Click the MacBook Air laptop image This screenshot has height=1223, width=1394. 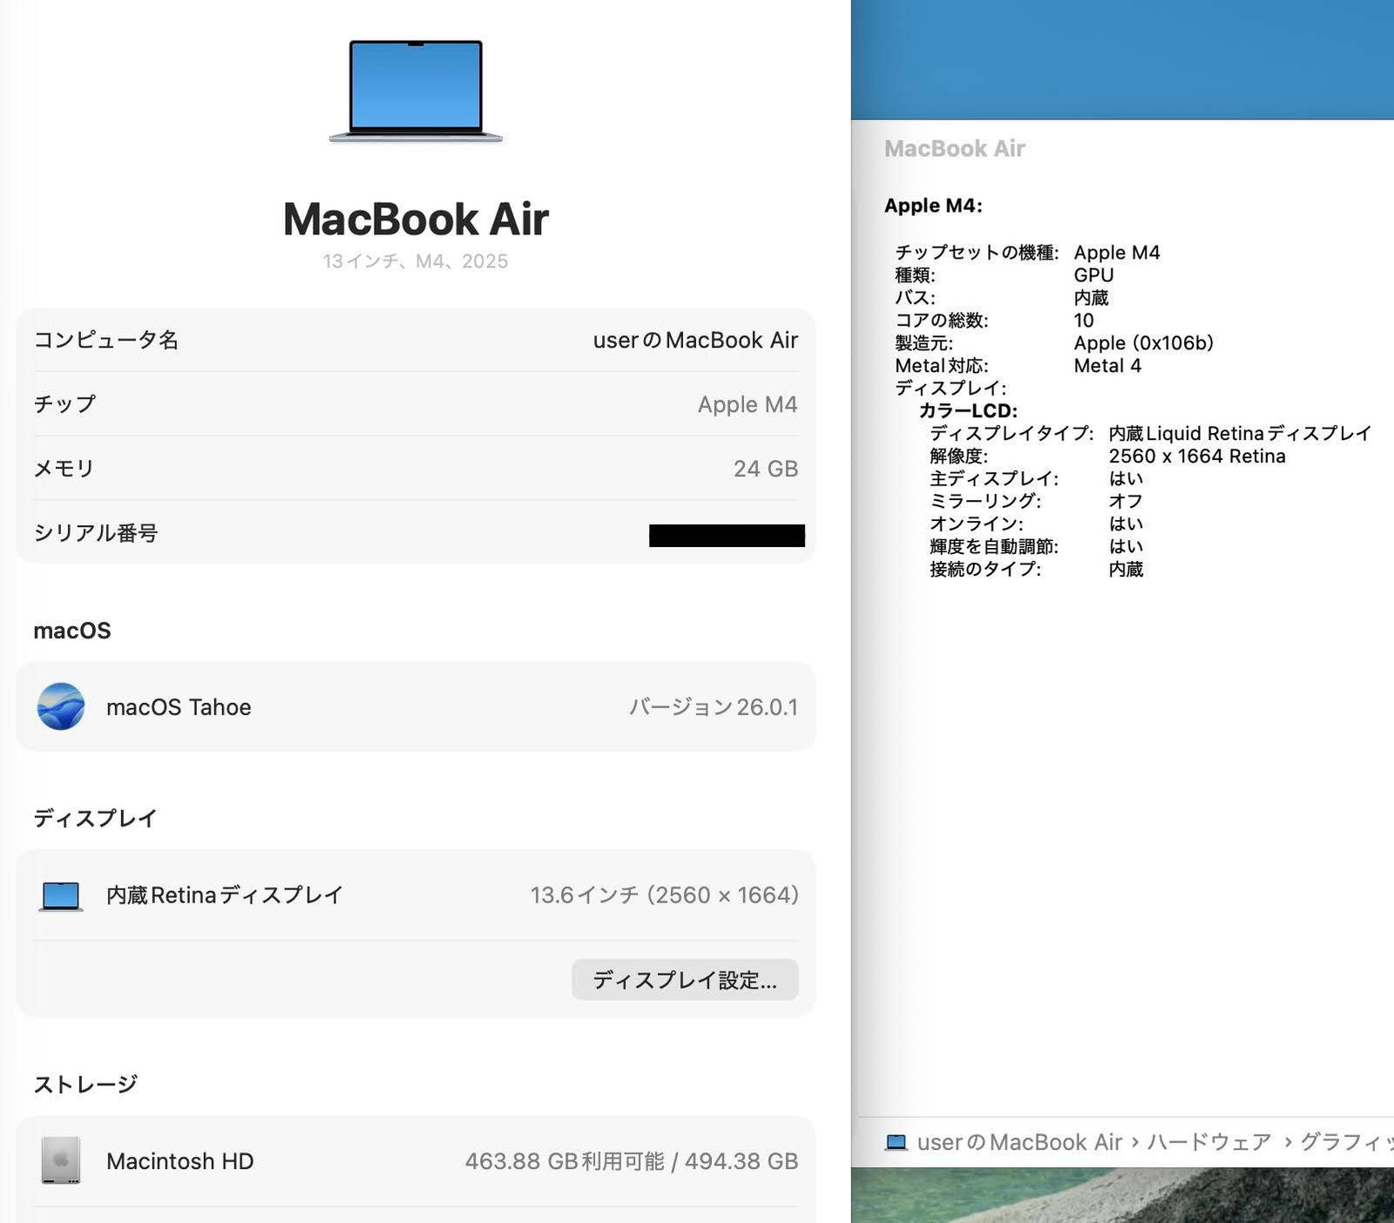(x=416, y=91)
